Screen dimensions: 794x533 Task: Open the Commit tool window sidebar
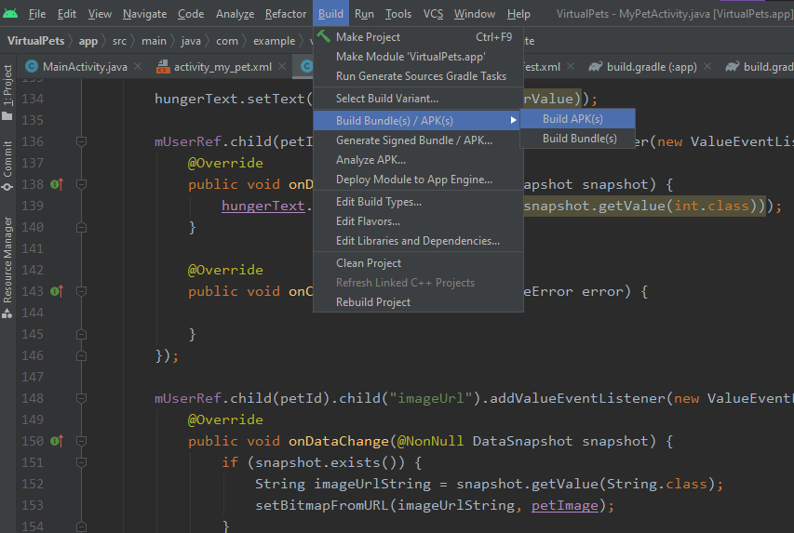pyautogui.click(x=8, y=164)
